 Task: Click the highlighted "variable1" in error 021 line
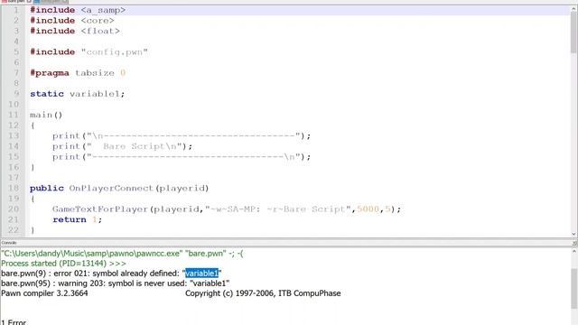click(201, 274)
